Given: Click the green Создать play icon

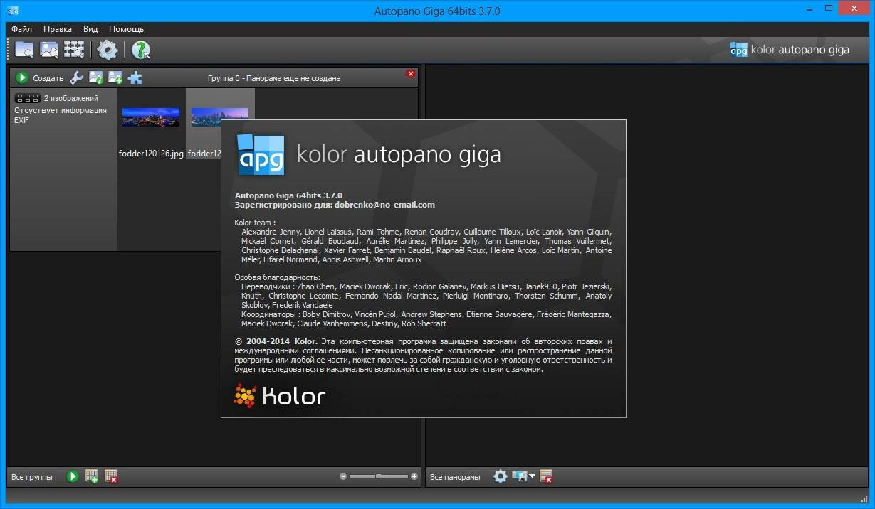Looking at the screenshot, I should 22,77.
